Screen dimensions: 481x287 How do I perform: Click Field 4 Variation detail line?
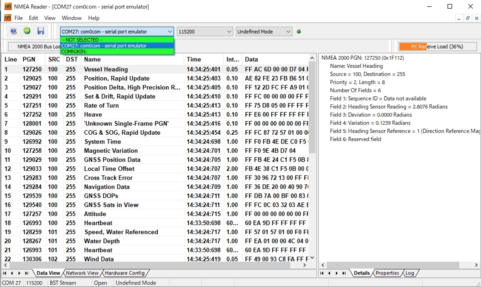(370, 123)
